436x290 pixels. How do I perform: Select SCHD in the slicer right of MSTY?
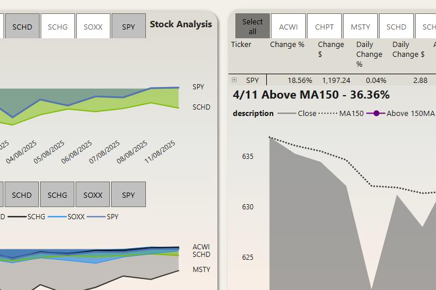[396, 26]
